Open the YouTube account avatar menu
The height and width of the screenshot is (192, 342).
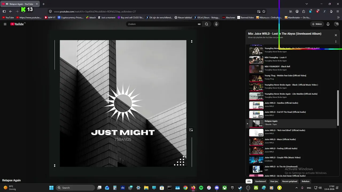click(336, 24)
